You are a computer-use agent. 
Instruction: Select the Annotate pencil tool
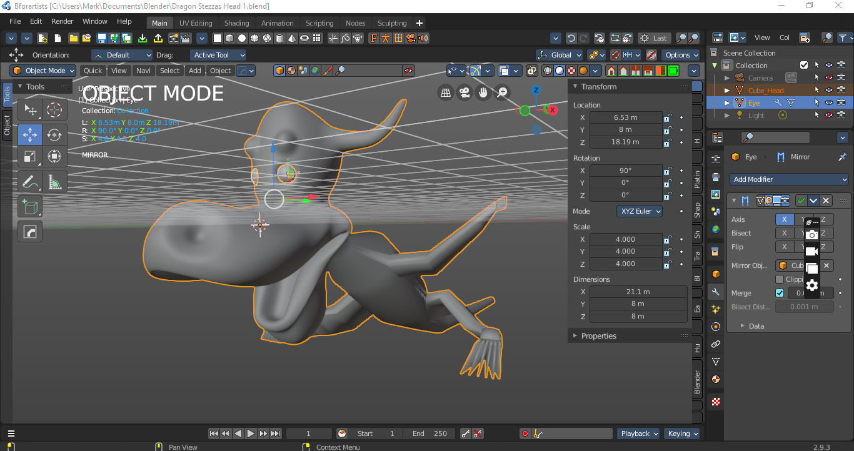coord(30,182)
